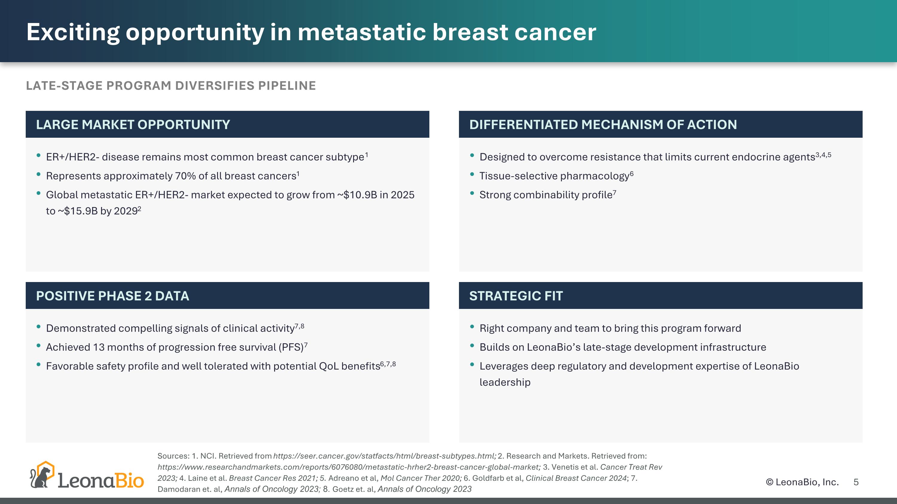
Task: Click the 'Designed to overcome resistance' bullet
Action: coord(647,157)
